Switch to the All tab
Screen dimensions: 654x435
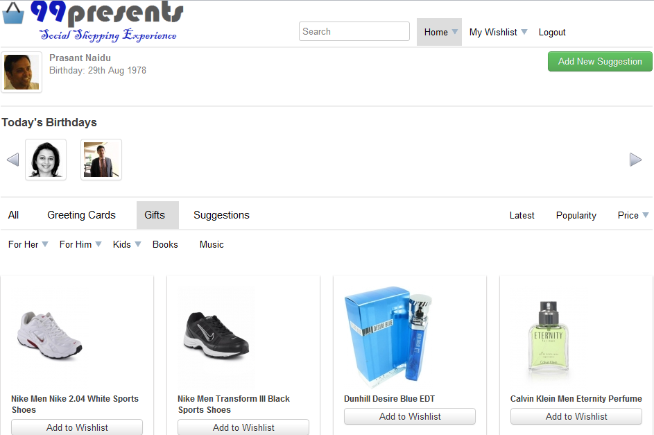(13, 215)
